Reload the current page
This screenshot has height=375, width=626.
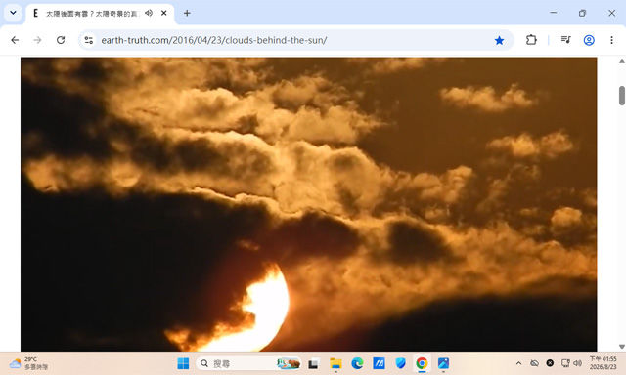pos(61,40)
